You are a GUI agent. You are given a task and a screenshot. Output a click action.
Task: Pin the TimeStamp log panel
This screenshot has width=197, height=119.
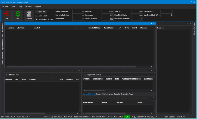coord(154,98)
